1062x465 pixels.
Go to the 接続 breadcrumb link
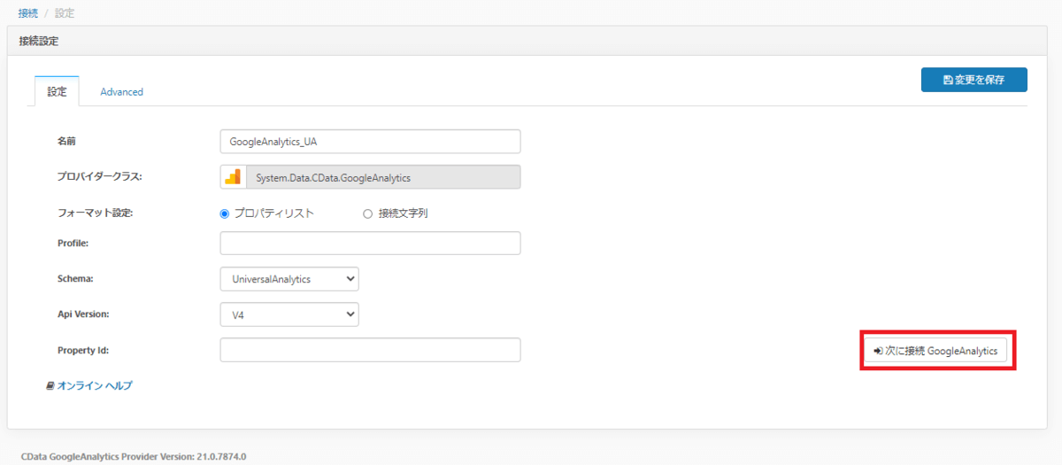[27, 13]
